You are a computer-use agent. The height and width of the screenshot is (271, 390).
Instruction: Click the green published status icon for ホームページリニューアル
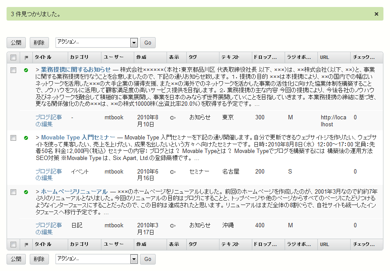click(x=26, y=192)
